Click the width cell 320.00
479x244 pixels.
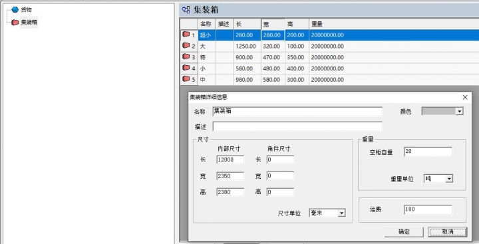coord(273,46)
